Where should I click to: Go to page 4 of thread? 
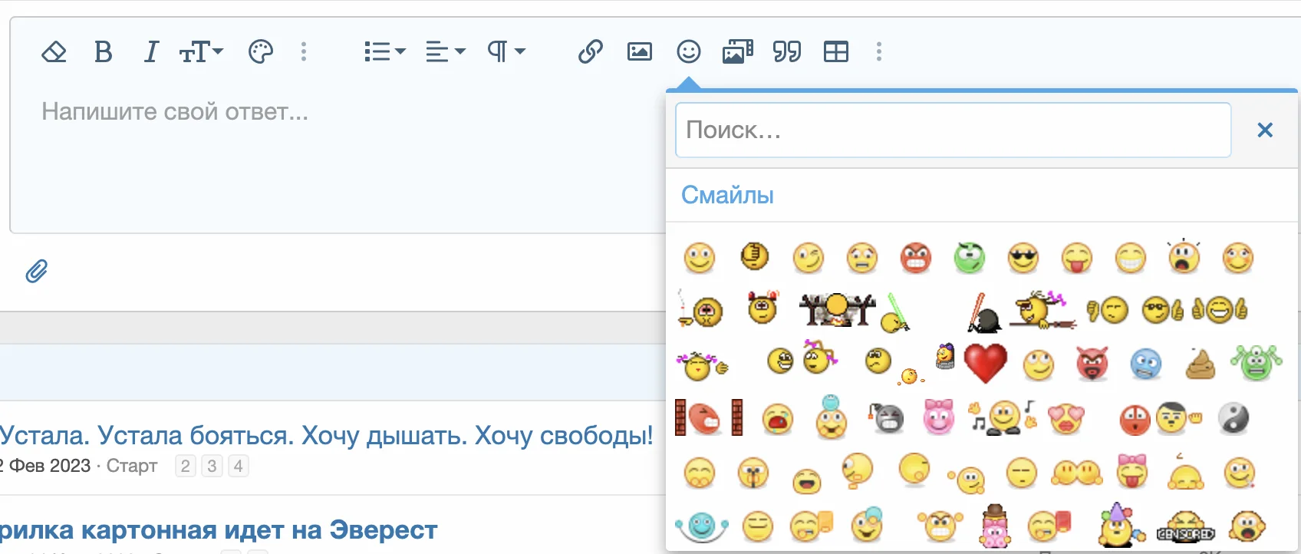point(239,466)
